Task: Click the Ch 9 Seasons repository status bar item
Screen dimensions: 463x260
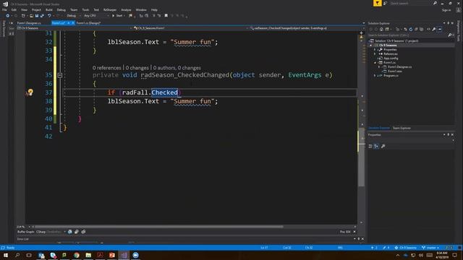Action: pyautogui.click(x=405, y=248)
